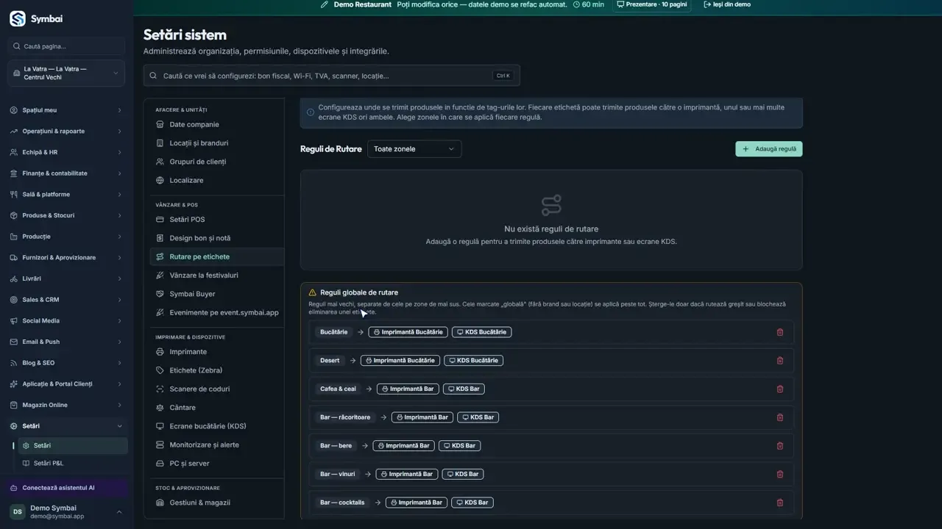Open Setări P&L sidebar item
Viewport: 942px width, 529px height.
click(73, 464)
